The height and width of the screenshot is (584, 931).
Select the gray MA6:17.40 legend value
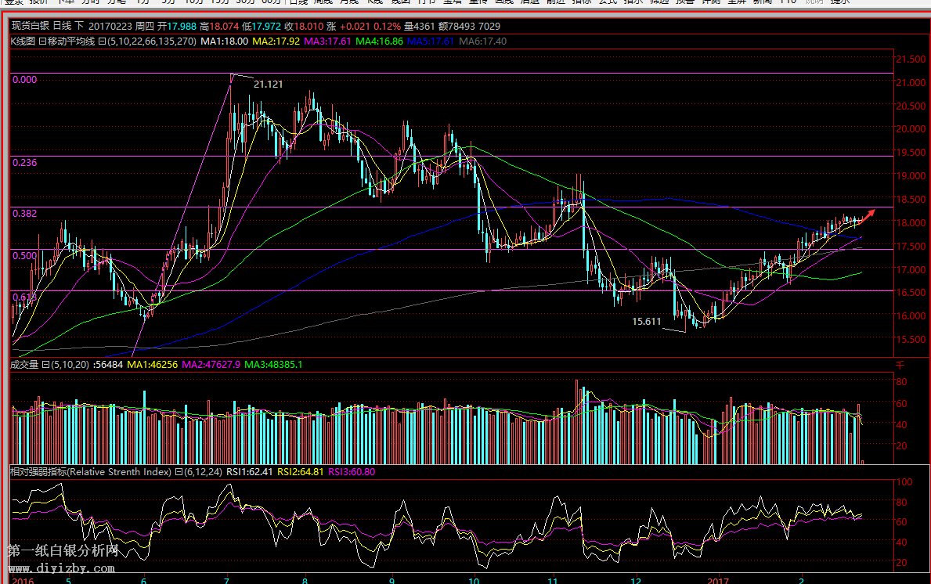[x=482, y=41]
